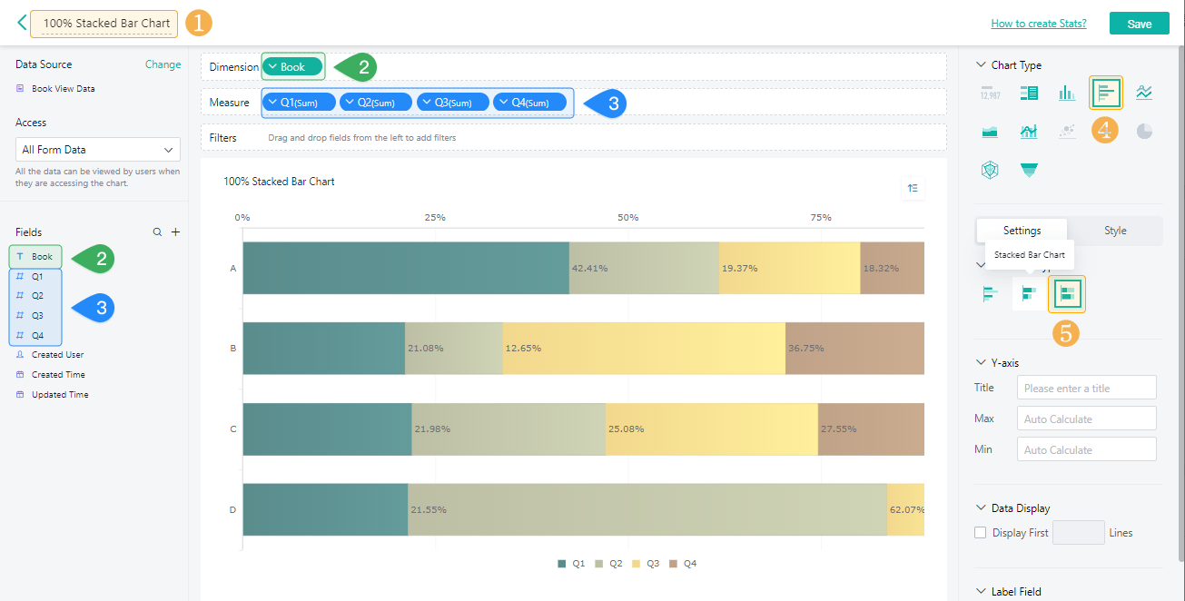The height and width of the screenshot is (601, 1185).
Task: Collapse the Y-axis section
Action: click(981, 363)
